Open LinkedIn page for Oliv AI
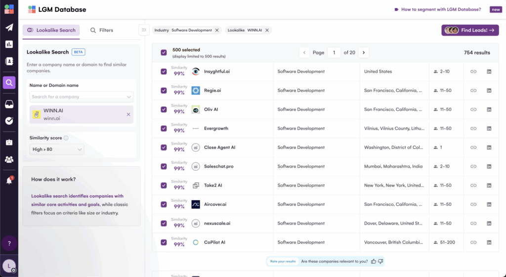The width and height of the screenshot is (506, 277). tap(489, 109)
